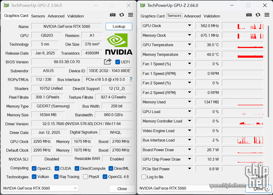The image size is (273, 195).
Task: Click the Memory Used value 1347 MB
Action: coord(208,102)
